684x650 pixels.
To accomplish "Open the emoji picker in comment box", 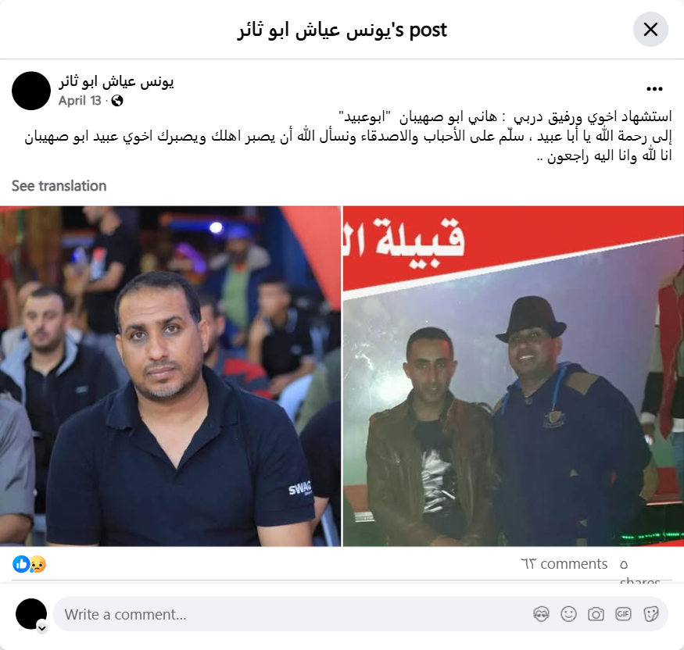I will click(x=568, y=614).
